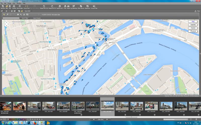Image resolution: width=201 pixels, height=125 pixels.
Task: Open Convert Files dialog
Action: pyautogui.click(x=94, y=7)
